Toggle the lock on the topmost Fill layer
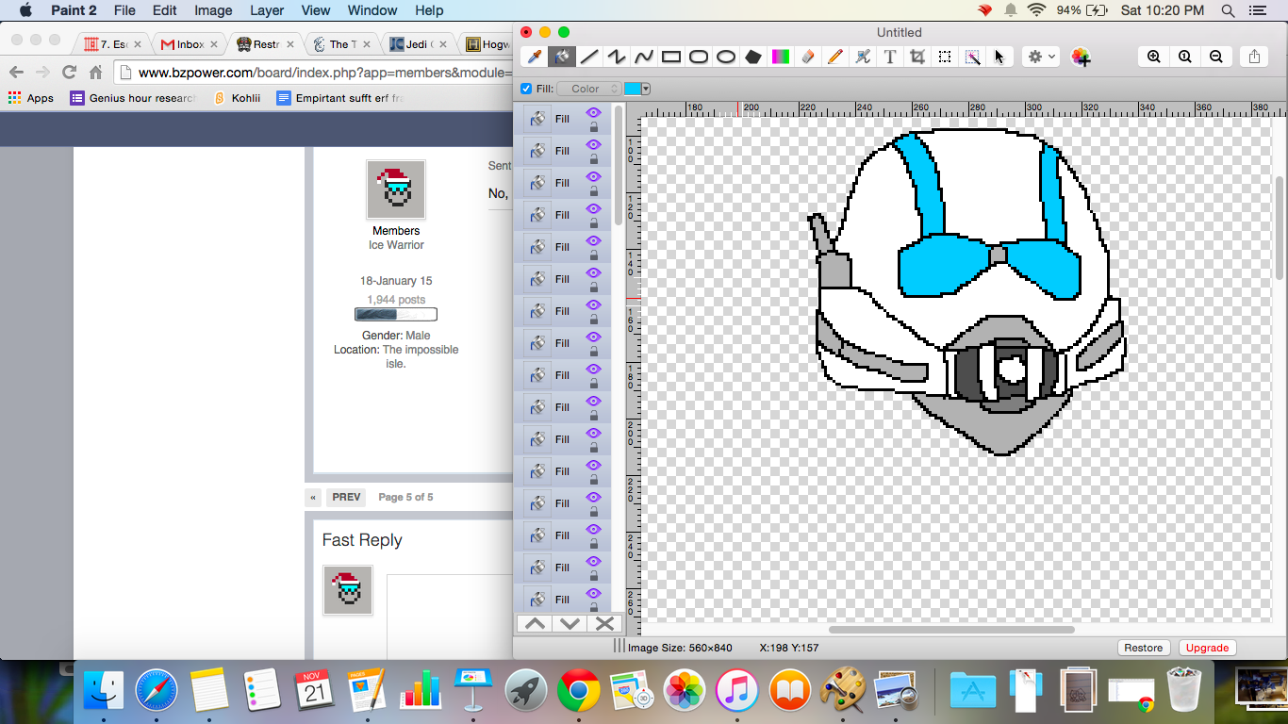The image size is (1288, 724). click(594, 126)
